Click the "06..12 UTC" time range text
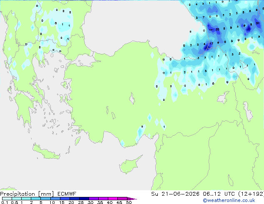The image size is (264, 204). coord(219,194)
